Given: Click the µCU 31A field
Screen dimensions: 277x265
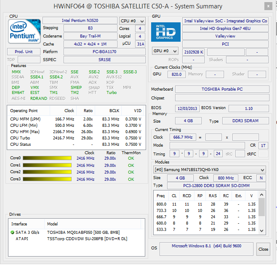Looking at the screenshot, I should tap(141, 44).
